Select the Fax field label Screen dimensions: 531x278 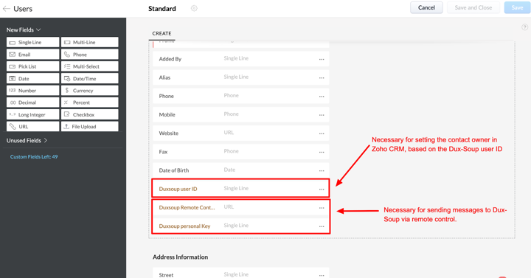pos(163,152)
